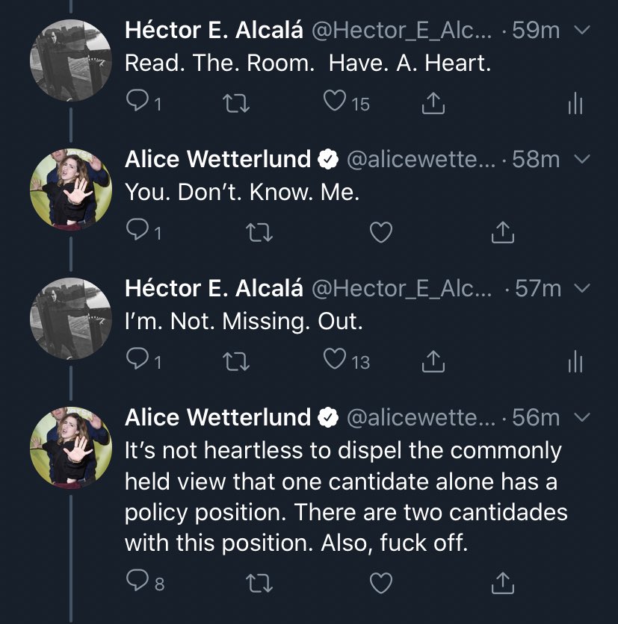
Task: Retweet the "Read. The. Room." tweet
Action: (237, 104)
